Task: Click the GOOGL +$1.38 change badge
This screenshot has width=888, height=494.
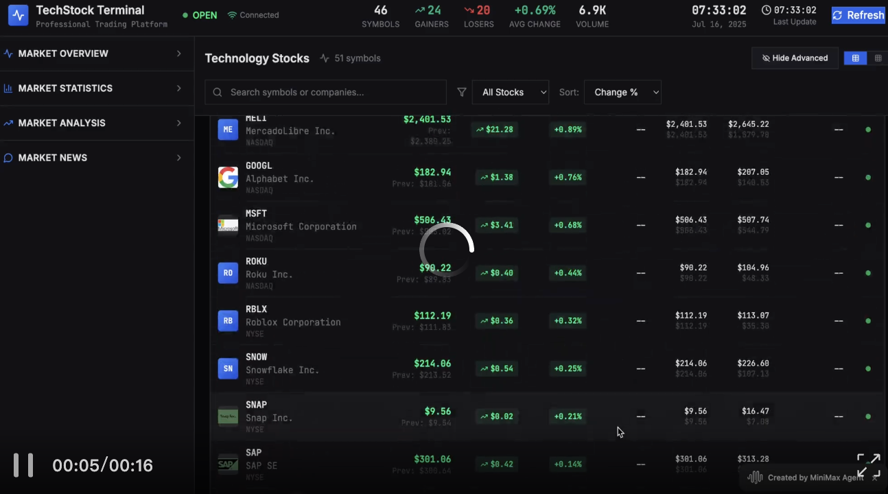Action: pos(498,177)
